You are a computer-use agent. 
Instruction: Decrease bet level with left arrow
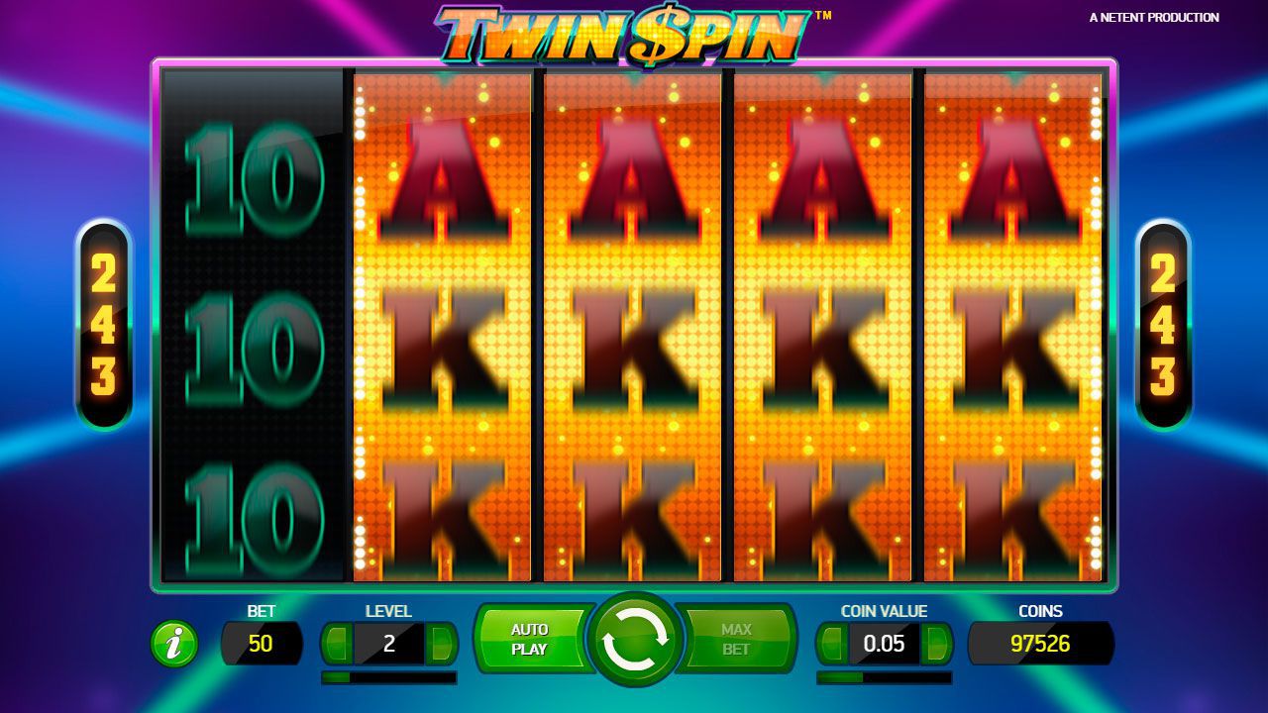tap(337, 644)
